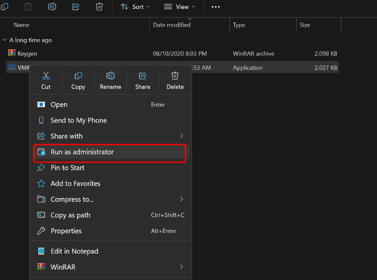Open the Sort dropdown

coord(135,7)
